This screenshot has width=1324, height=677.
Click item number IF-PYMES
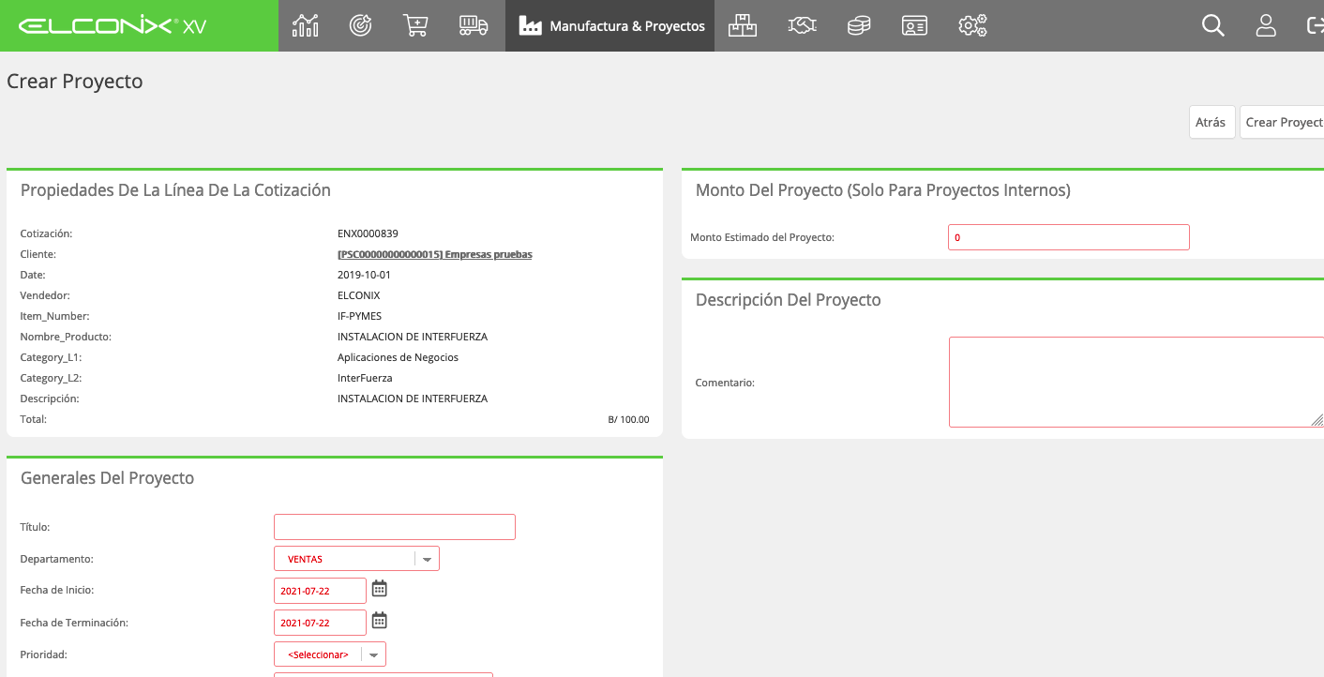359,316
